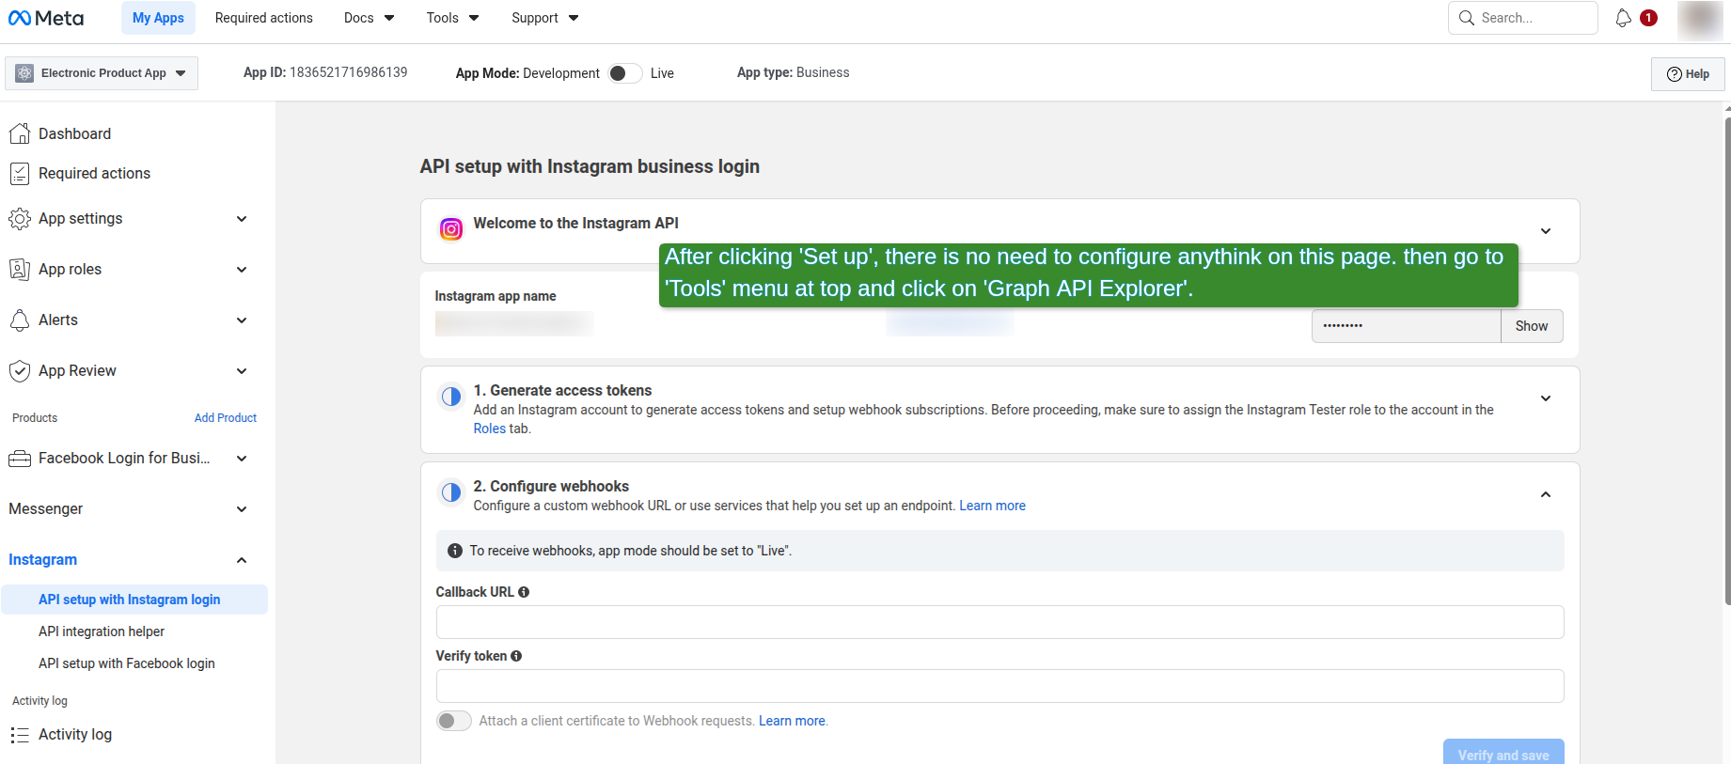
Task: Click the Callback URL info icon
Action: [x=524, y=592]
